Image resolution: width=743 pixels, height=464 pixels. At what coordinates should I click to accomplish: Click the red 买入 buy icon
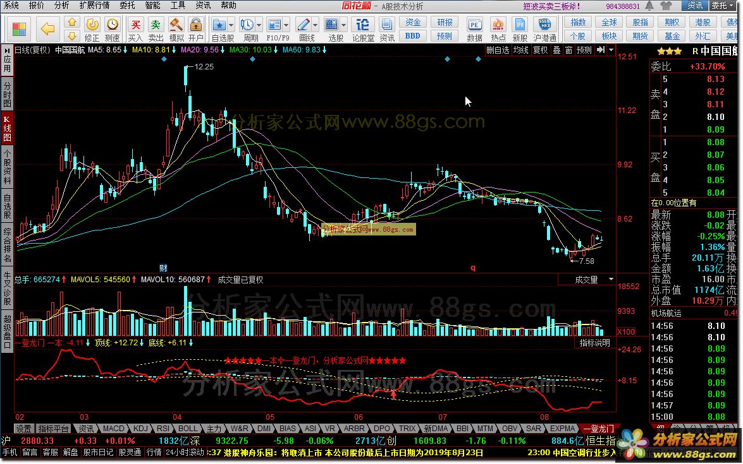pyautogui.click(x=135, y=25)
